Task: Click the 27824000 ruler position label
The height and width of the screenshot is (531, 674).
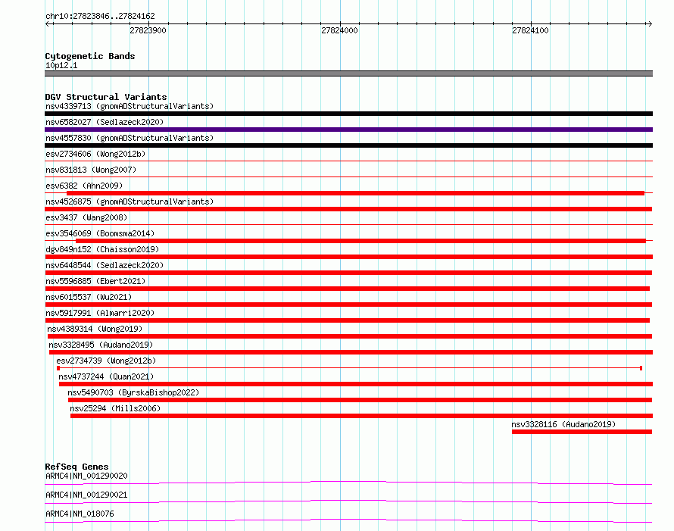Action: (339, 30)
